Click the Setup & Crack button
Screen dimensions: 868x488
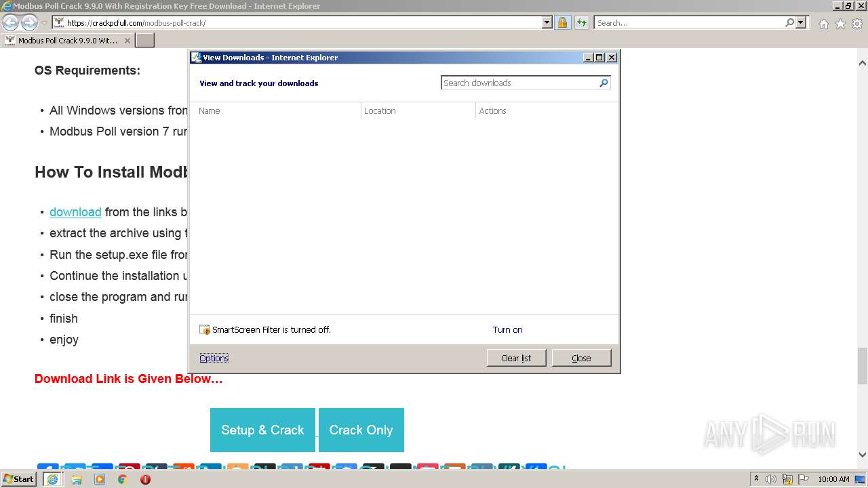tap(262, 430)
